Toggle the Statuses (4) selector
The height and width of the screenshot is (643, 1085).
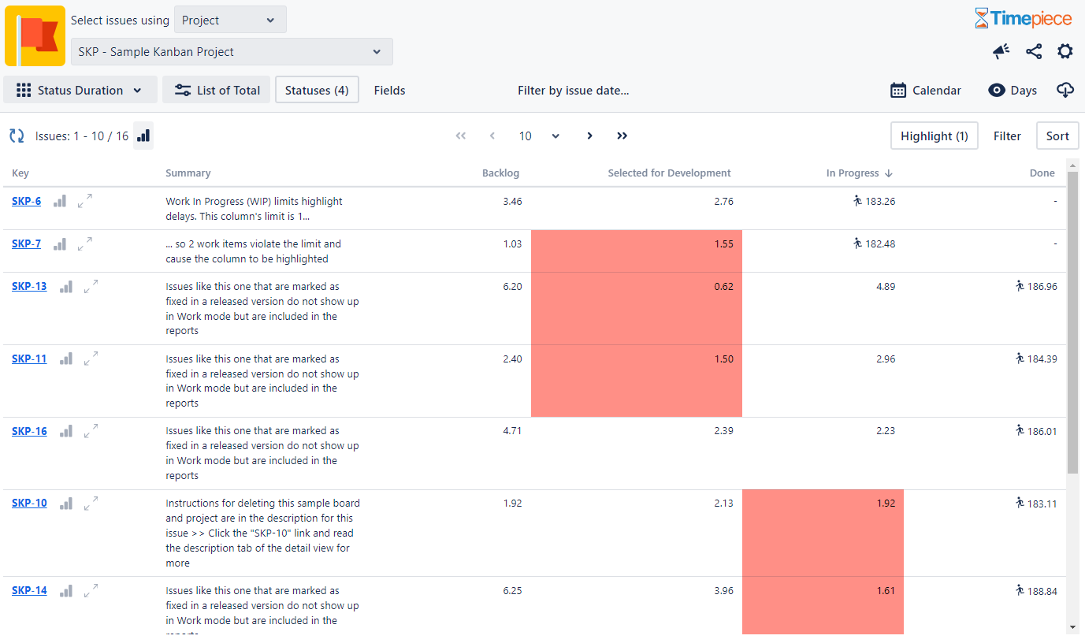click(x=317, y=91)
